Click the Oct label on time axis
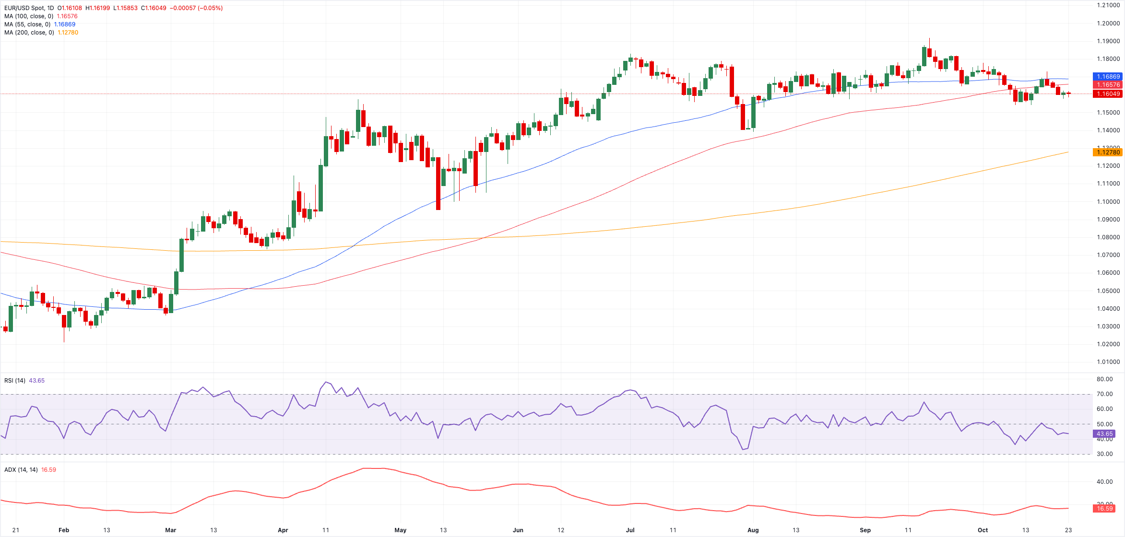Viewport: 1125px width, 537px height. 983,530
